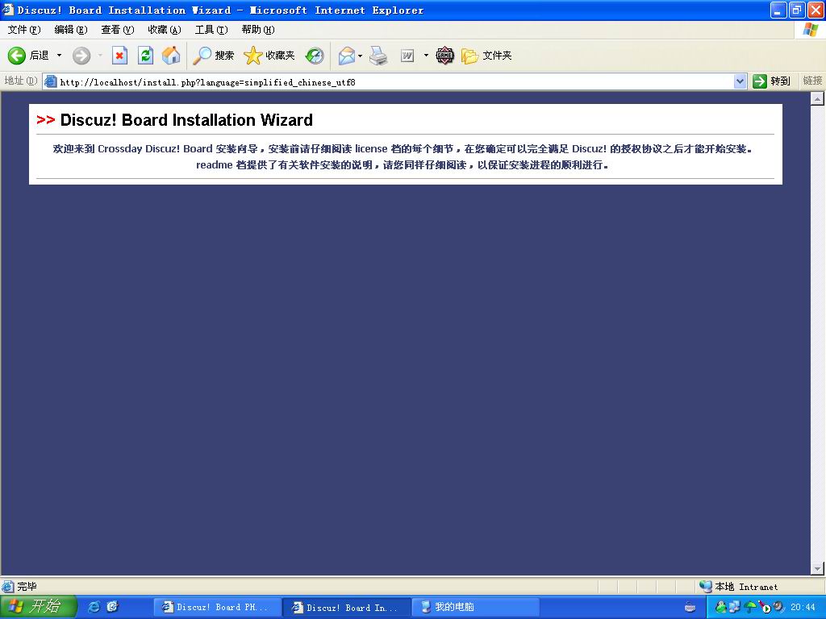This screenshot has width=826, height=619.
Task: Click the green Back arrow button
Action: point(16,56)
